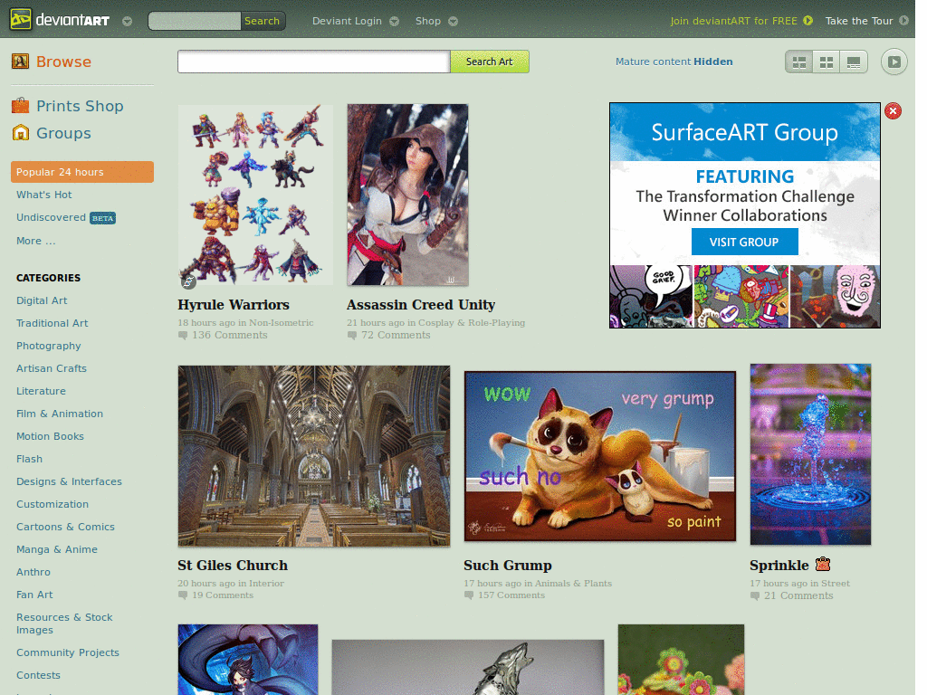This screenshot has width=927, height=695.
Task: Click the deviantART logo icon
Action: click(21, 20)
